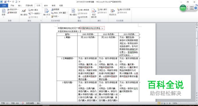Open the 目录 table of contents gallery
Screen dimensions: 198x106
(3, 13)
